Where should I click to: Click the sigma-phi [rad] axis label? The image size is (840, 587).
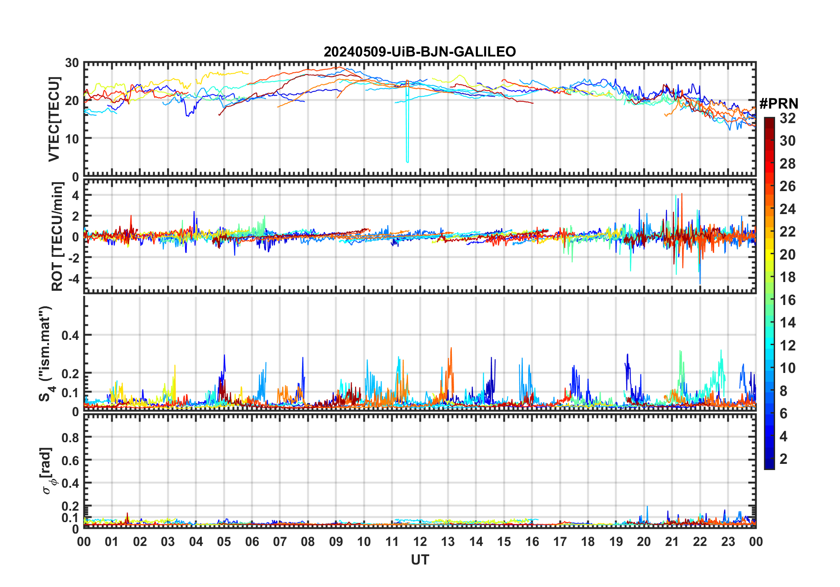[48, 470]
